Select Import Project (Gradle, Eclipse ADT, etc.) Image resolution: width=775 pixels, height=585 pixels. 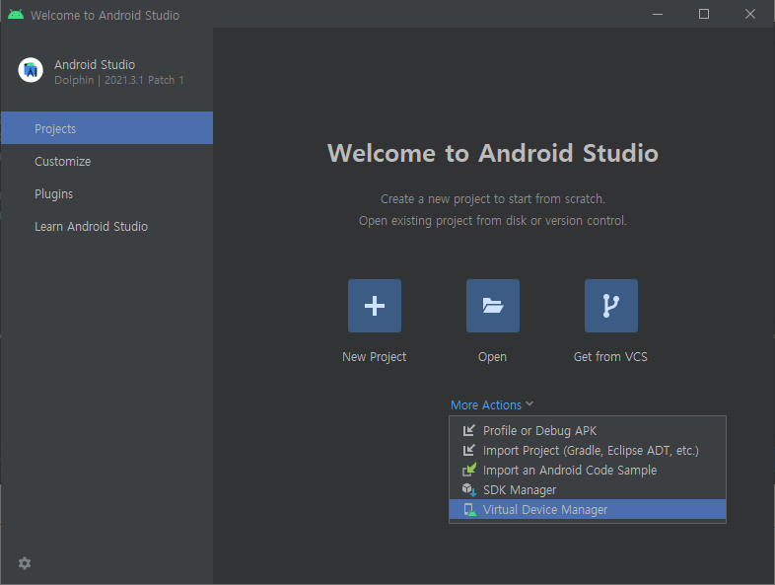point(588,451)
